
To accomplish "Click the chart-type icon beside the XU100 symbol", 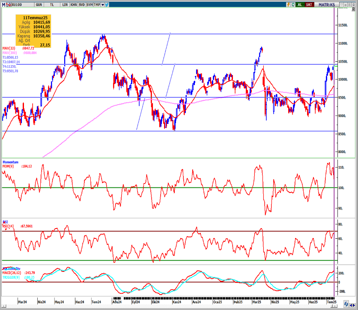I will click(9, 5).
